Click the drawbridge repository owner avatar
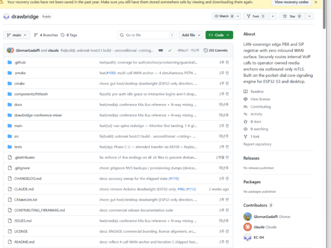The height and width of the screenshot is (248, 331). pos(6,17)
